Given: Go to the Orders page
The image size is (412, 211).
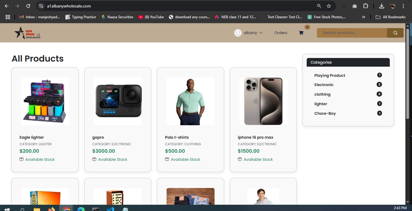Looking at the screenshot, I should (281, 33).
